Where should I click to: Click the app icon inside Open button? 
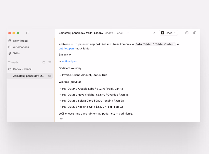coord(162,33)
